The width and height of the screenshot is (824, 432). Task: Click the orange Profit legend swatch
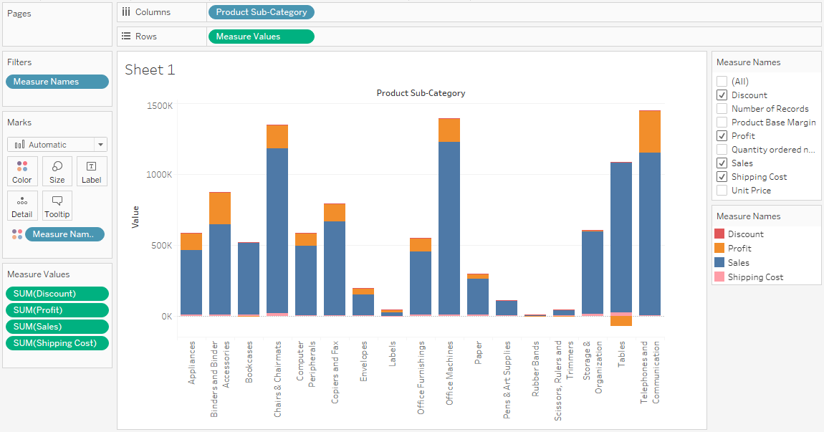click(x=719, y=249)
